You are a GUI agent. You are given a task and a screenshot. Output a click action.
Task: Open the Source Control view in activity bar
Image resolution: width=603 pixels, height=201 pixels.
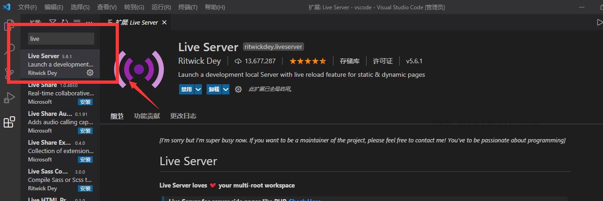click(x=9, y=74)
